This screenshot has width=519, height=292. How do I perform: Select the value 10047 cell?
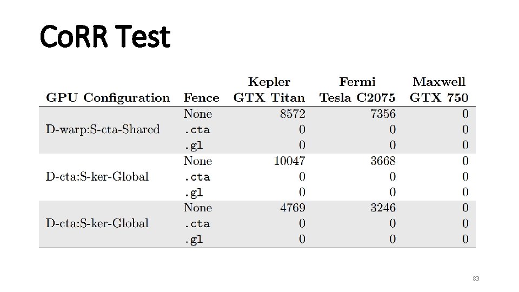289,161
